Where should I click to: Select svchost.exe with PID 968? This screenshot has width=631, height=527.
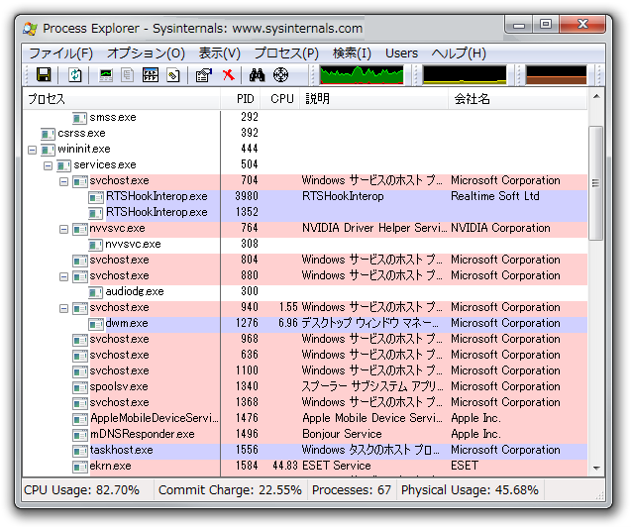pos(305,340)
